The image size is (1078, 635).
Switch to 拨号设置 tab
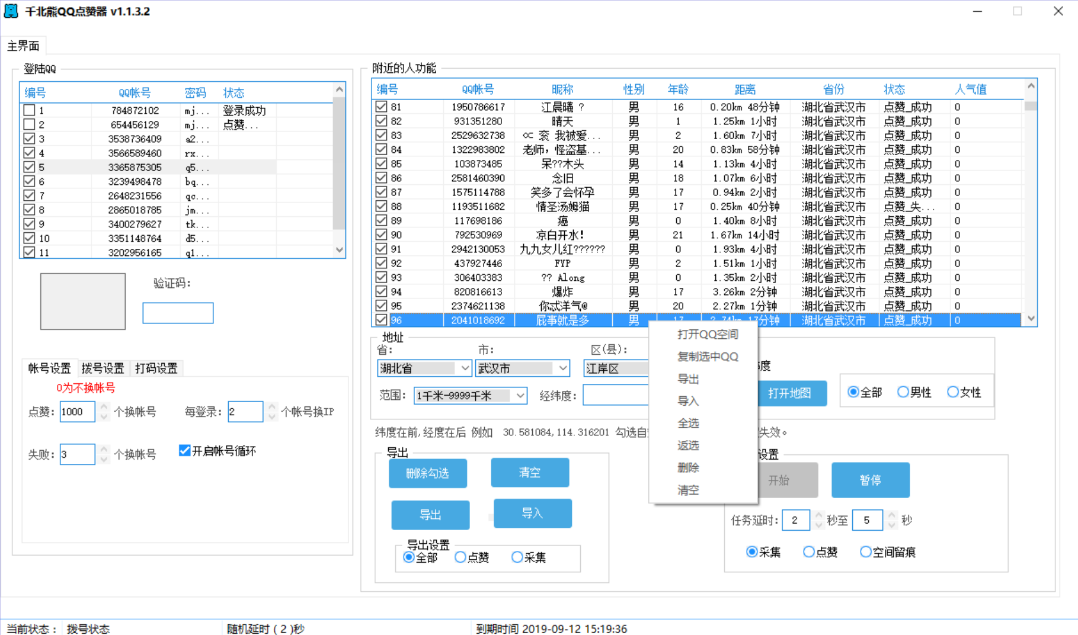click(103, 368)
